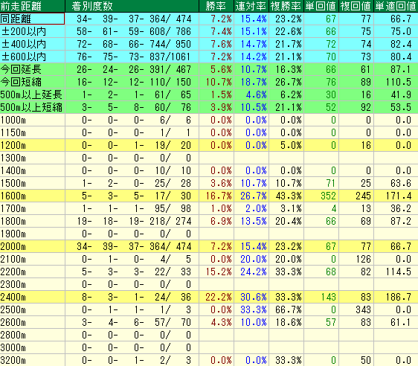This screenshot has height=366, width=418.
Task: Click the 1800m row's 19-18-19 record
Action: tap(110, 221)
